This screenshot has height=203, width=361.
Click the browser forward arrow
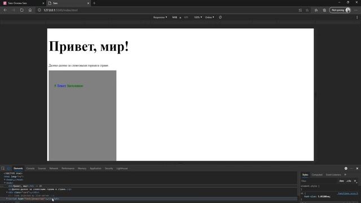click(13, 10)
